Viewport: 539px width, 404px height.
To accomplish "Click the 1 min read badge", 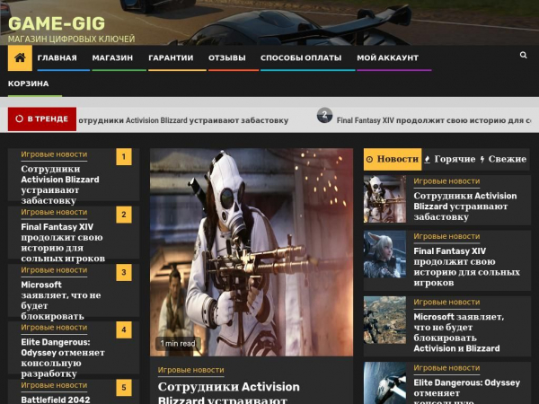I will click(x=178, y=344).
